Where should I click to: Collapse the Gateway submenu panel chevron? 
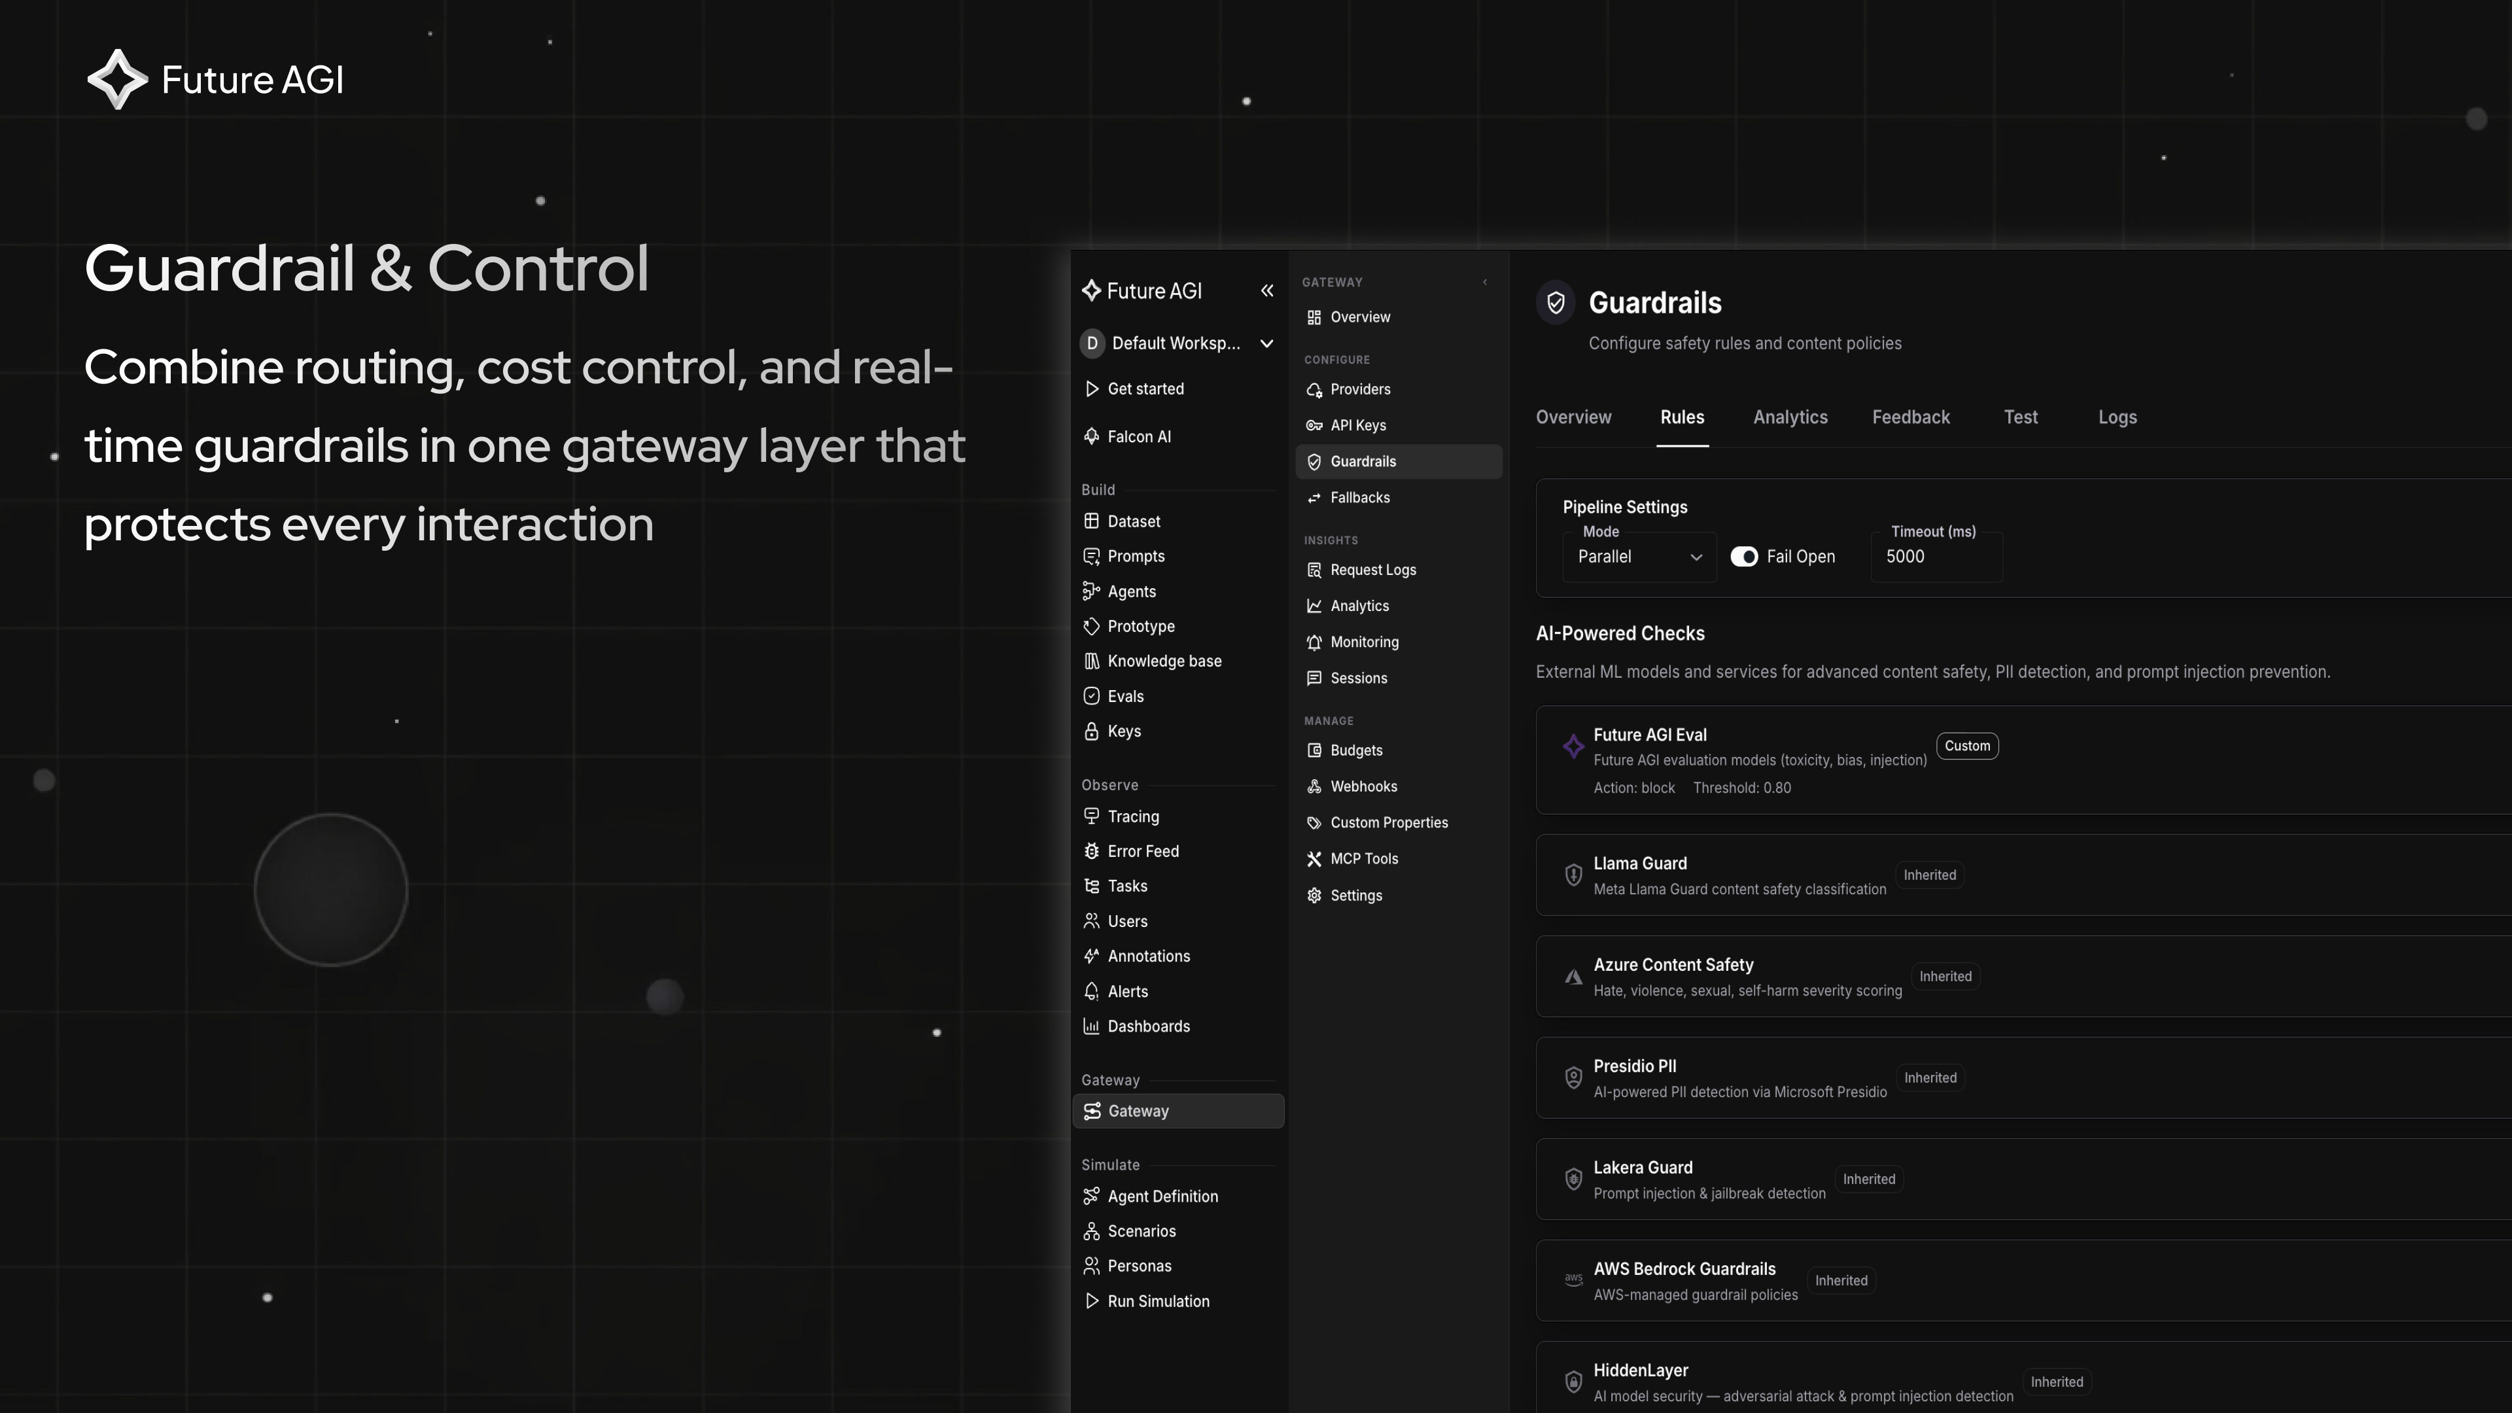1485,283
